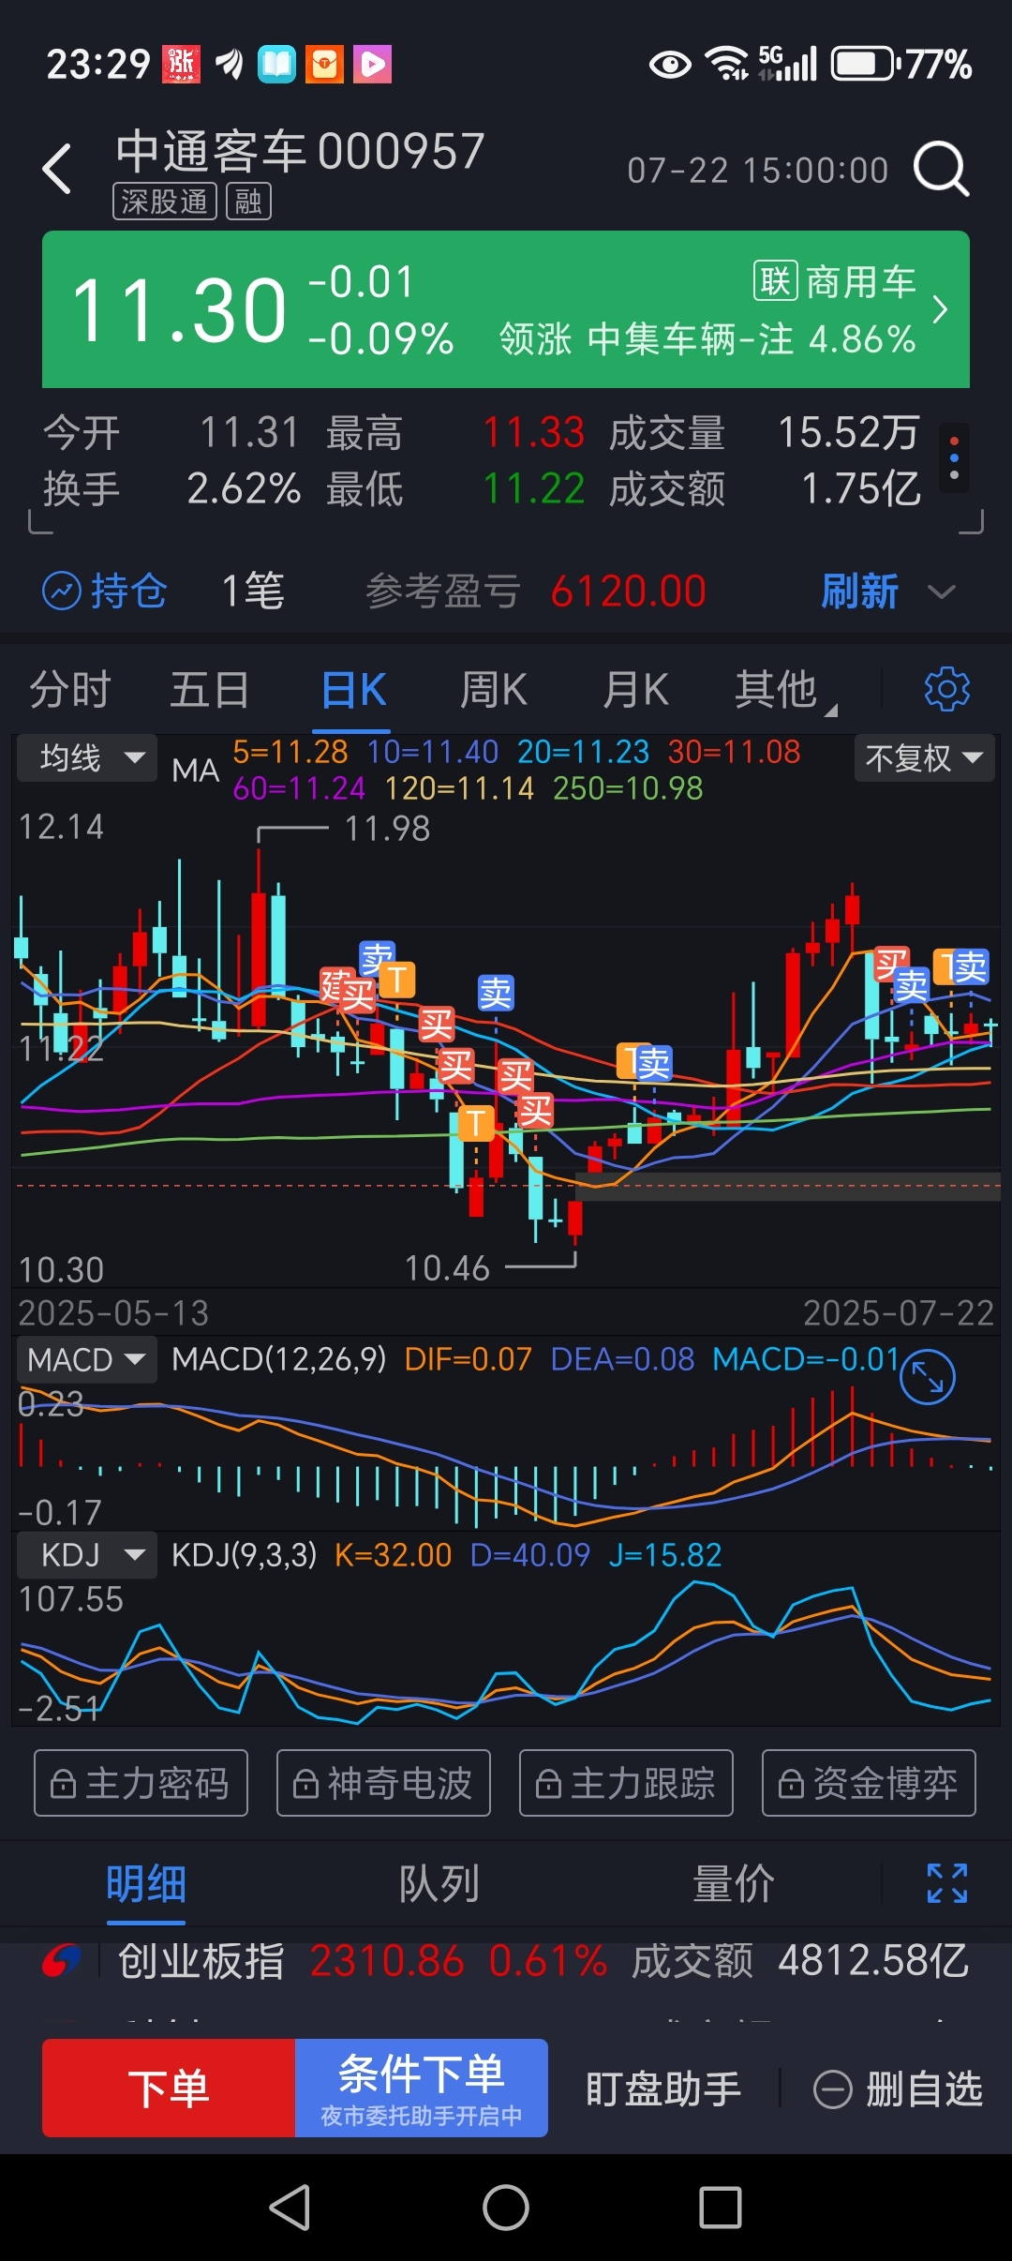Tap 刷新 to refresh holdings
Image resolution: width=1012 pixels, height=2261 pixels.
[x=859, y=591]
